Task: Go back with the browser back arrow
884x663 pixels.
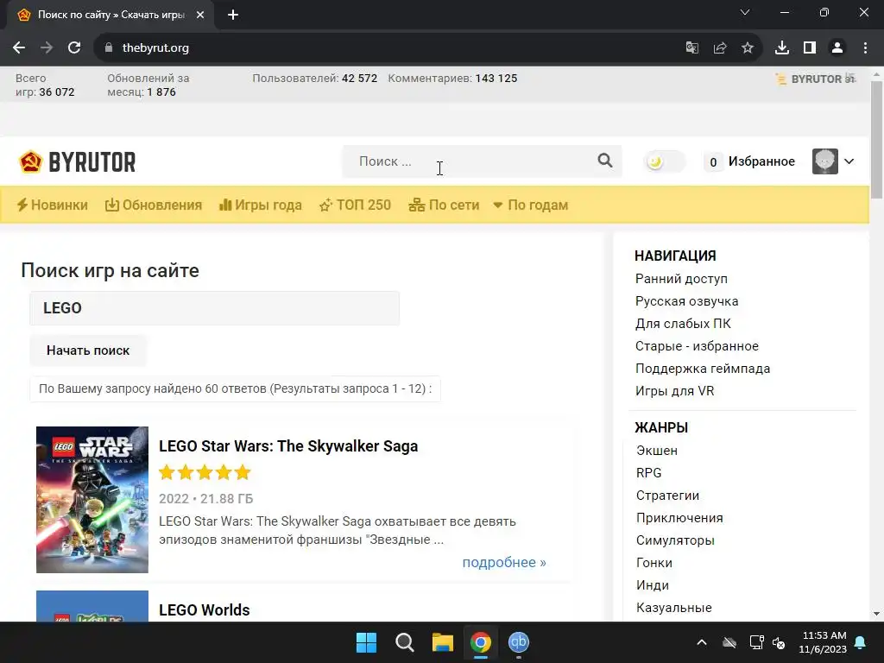Action: [x=19, y=48]
